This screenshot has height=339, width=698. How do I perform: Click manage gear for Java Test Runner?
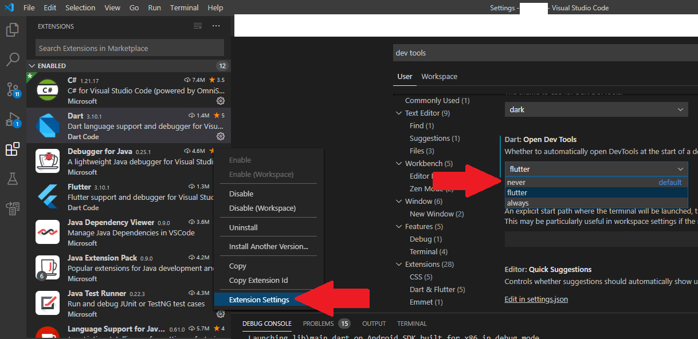(220, 314)
